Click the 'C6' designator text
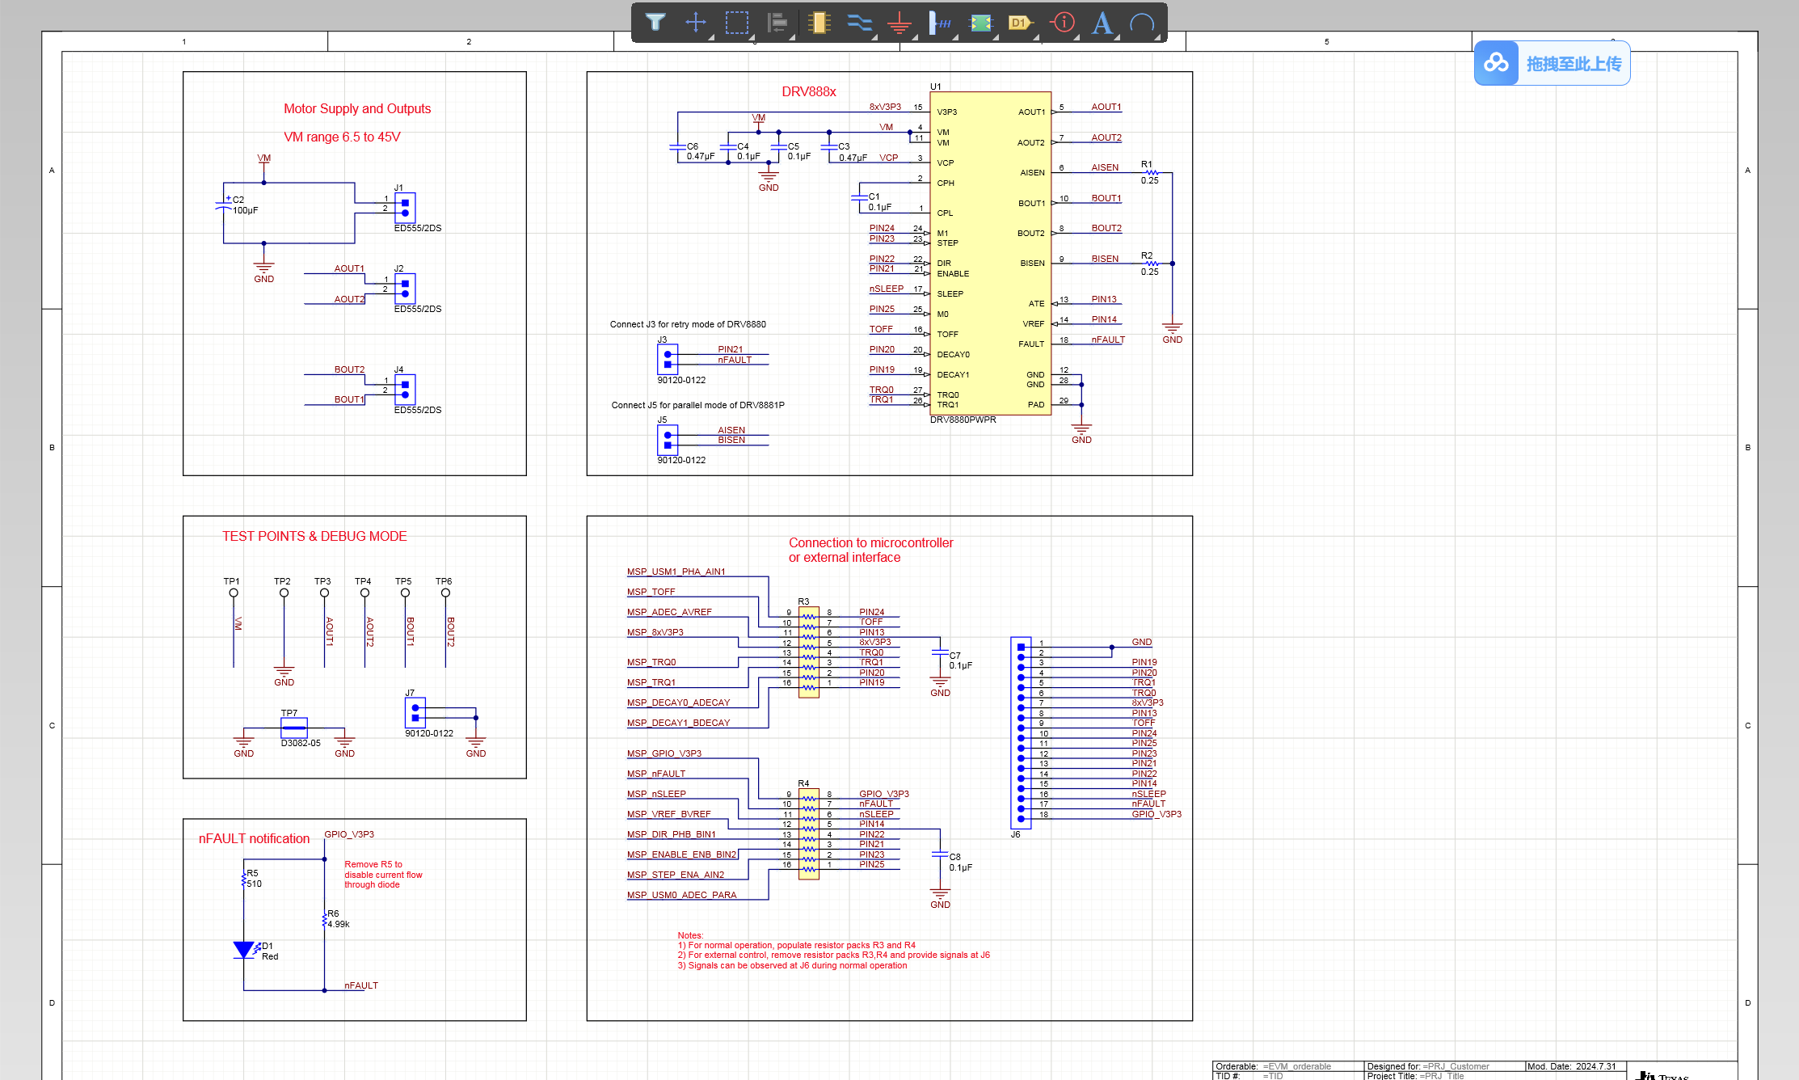Image resolution: width=1799 pixels, height=1080 pixels. [x=693, y=146]
